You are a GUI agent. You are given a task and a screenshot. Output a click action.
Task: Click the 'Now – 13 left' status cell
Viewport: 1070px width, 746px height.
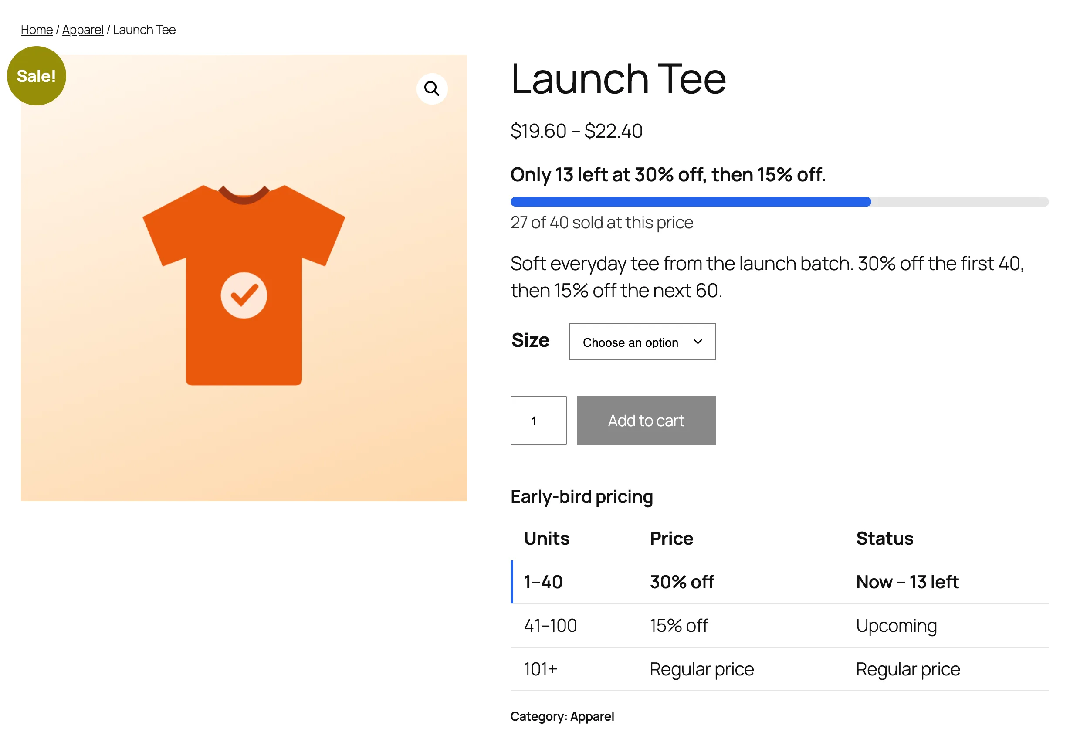point(907,581)
